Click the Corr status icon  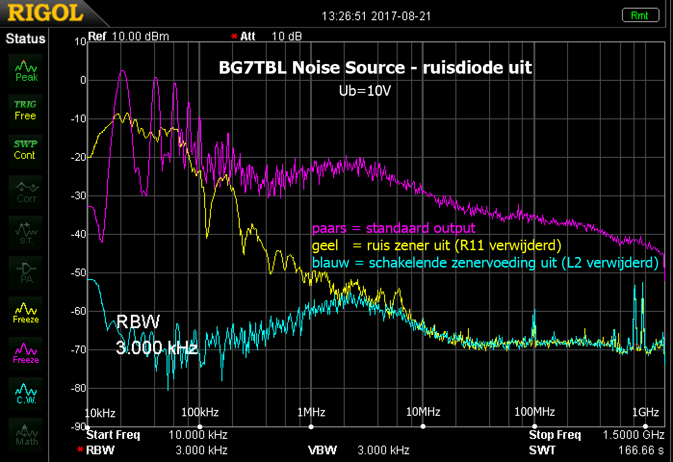[26, 192]
